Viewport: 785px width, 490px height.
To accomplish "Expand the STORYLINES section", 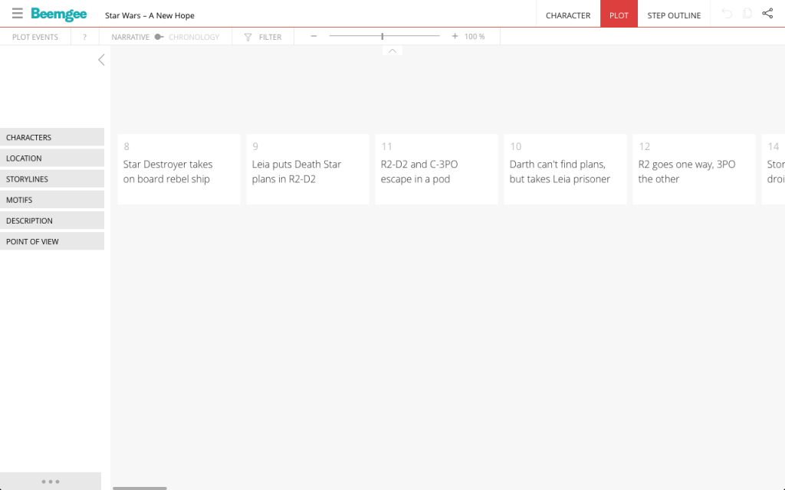I will (52, 179).
